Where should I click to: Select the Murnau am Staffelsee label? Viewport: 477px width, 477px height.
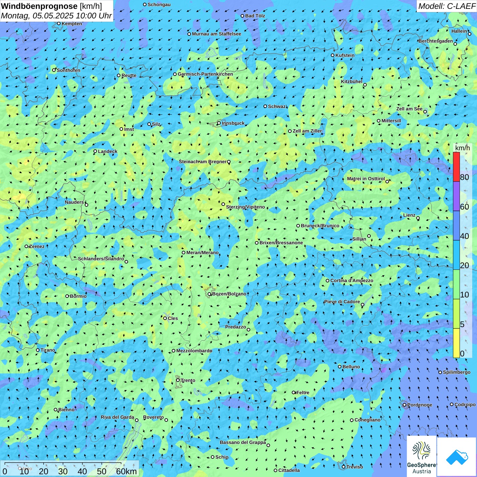[216, 34]
